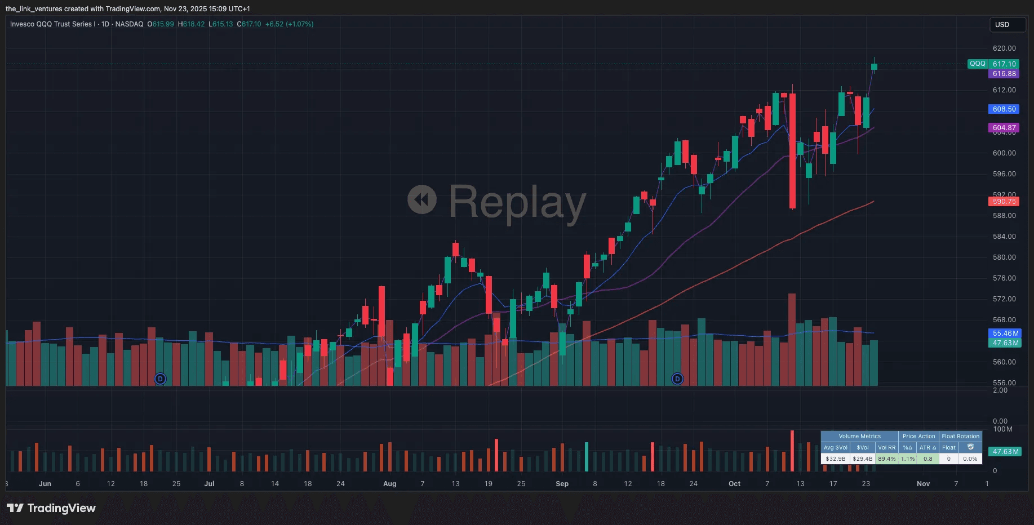
Task: Click the 600.00 price scale label
Action: click(x=1004, y=153)
